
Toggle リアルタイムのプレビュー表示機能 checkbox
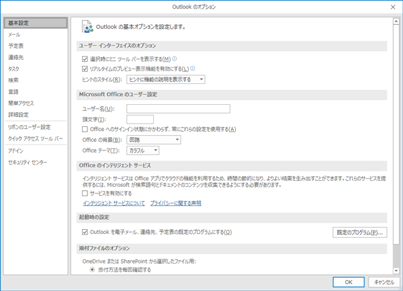[x=85, y=69]
